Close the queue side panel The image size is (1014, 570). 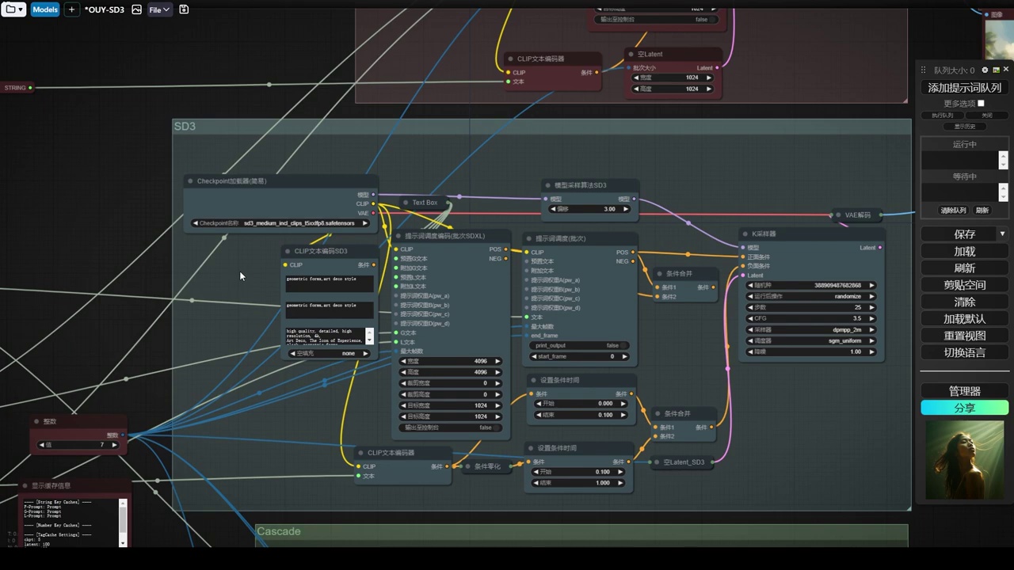1006,70
